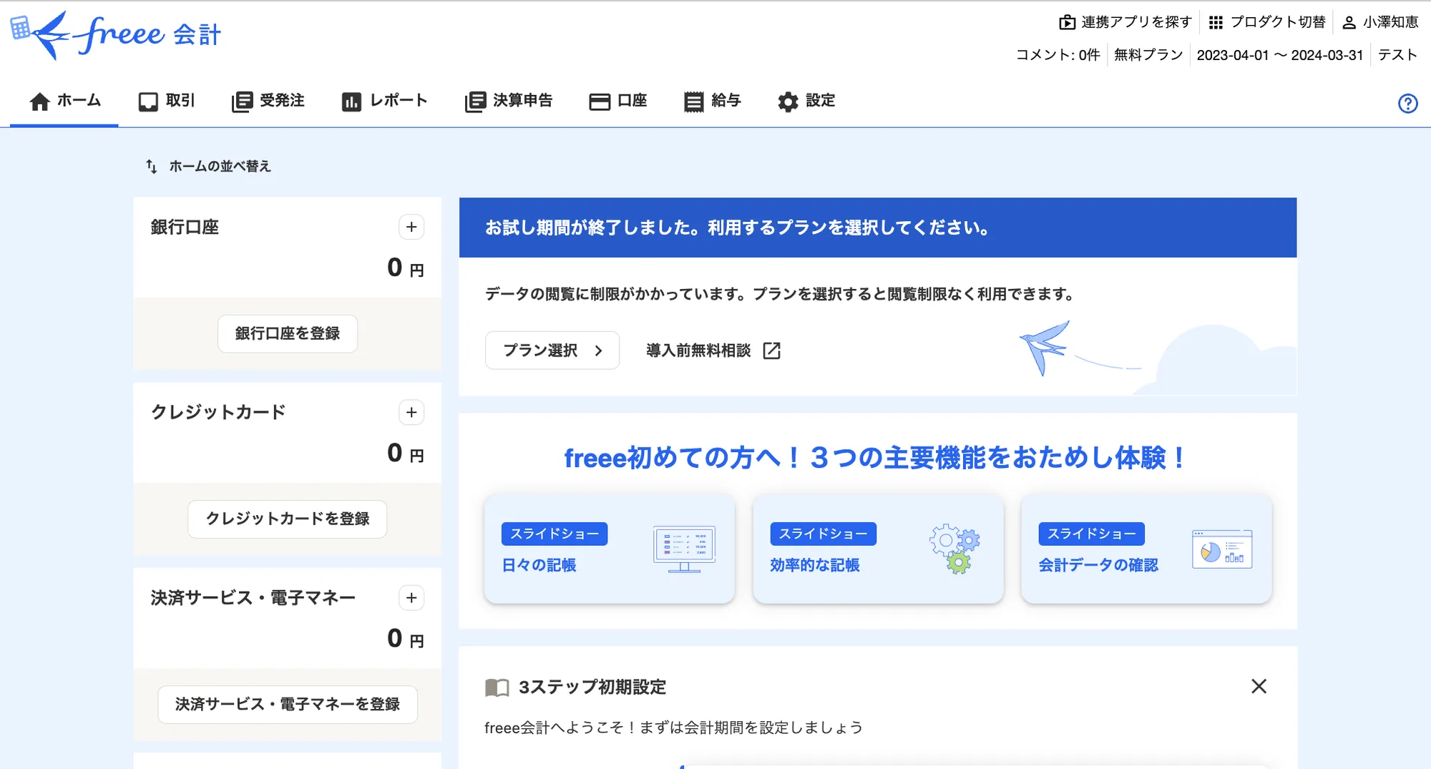Click the プラン選択 button

tap(552, 351)
